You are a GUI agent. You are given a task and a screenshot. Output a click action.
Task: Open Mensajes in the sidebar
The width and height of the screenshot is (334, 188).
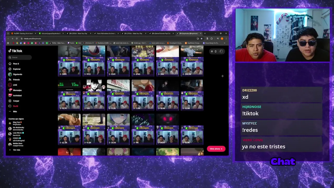(15, 90)
